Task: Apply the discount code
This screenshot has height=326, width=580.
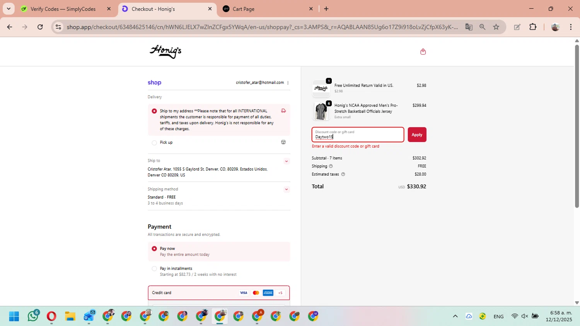Action: (417, 135)
